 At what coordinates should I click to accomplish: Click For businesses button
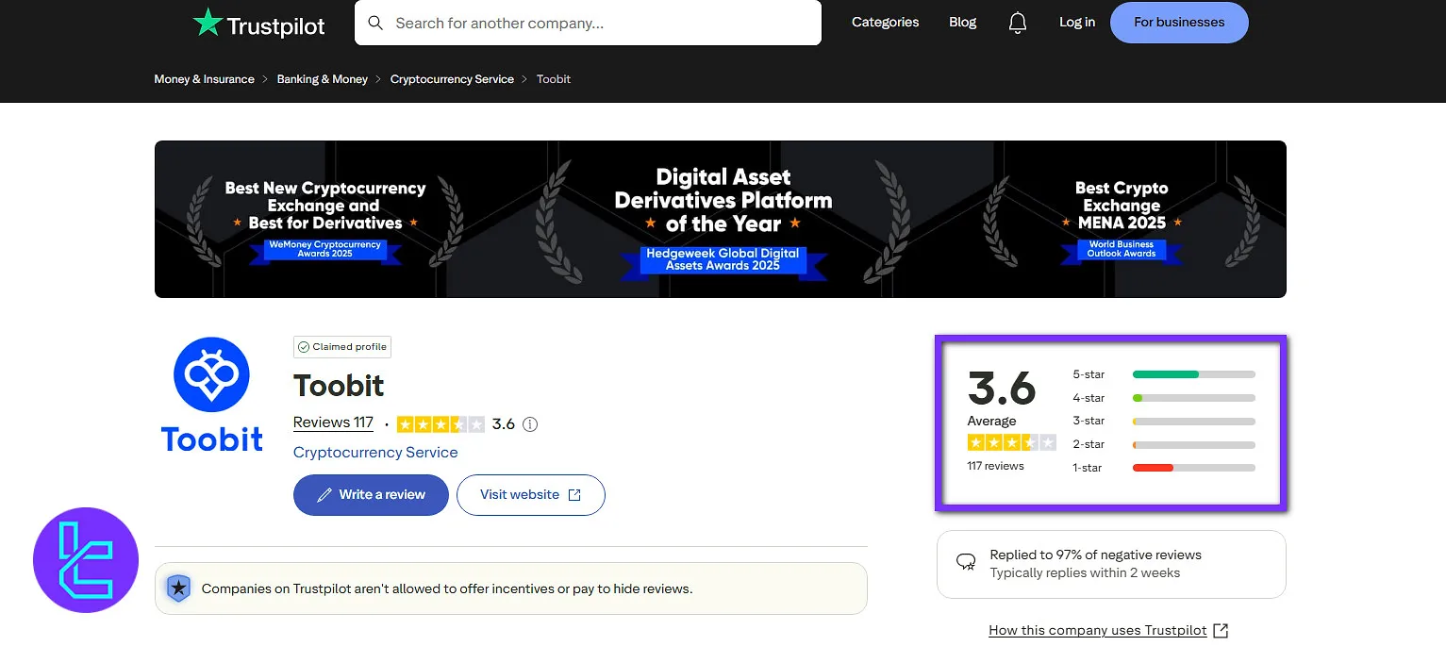click(x=1179, y=23)
